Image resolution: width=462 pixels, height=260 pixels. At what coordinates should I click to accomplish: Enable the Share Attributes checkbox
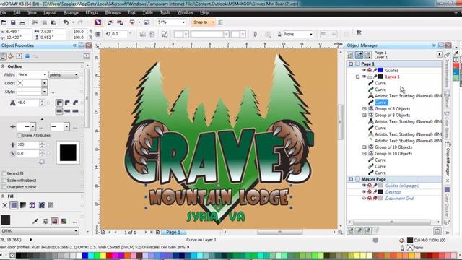point(19,136)
